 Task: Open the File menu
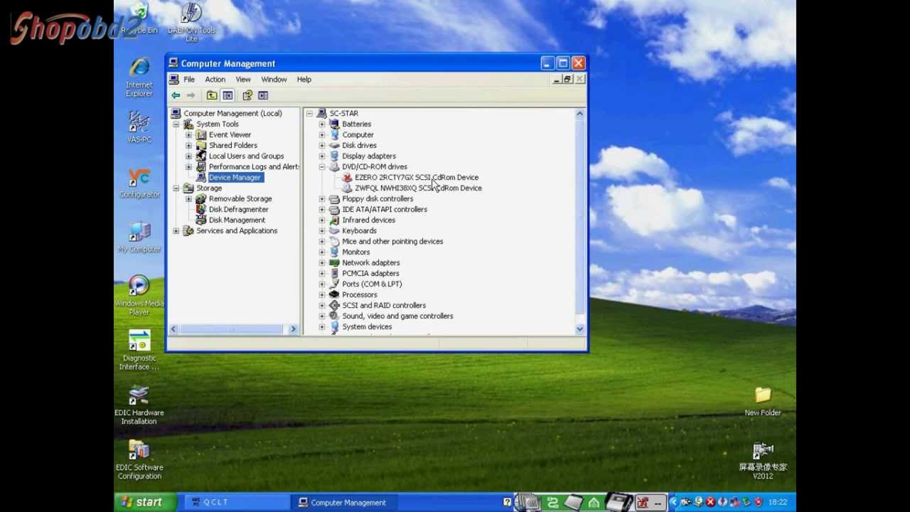[189, 80]
